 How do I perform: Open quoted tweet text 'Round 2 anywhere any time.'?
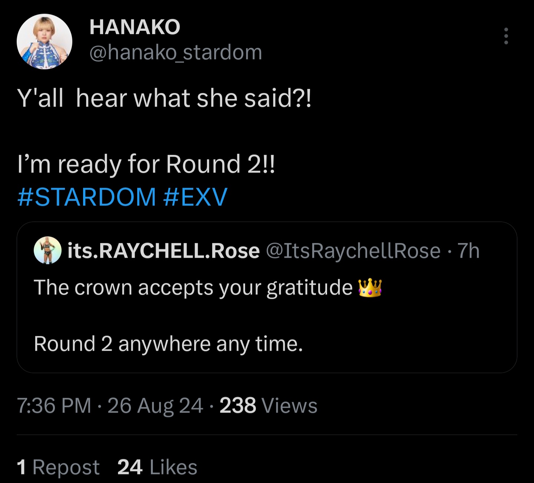click(168, 344)
